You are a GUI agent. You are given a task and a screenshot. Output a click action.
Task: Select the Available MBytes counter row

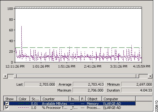pos(70,104)
